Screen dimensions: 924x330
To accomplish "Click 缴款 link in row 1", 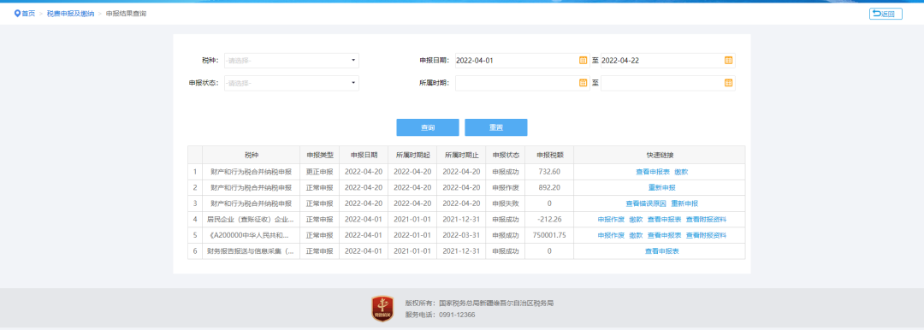I will (x=681, y=172).
